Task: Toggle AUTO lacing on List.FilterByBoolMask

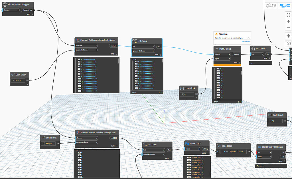Action: (x=280, y=161)
